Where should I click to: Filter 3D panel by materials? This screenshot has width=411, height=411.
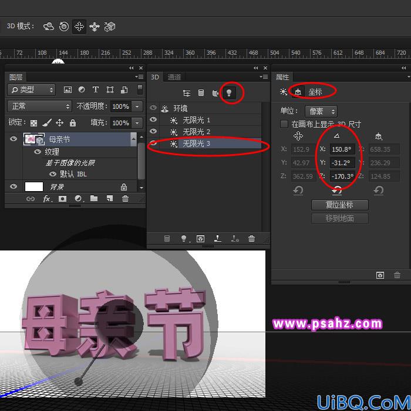[215, 93]
